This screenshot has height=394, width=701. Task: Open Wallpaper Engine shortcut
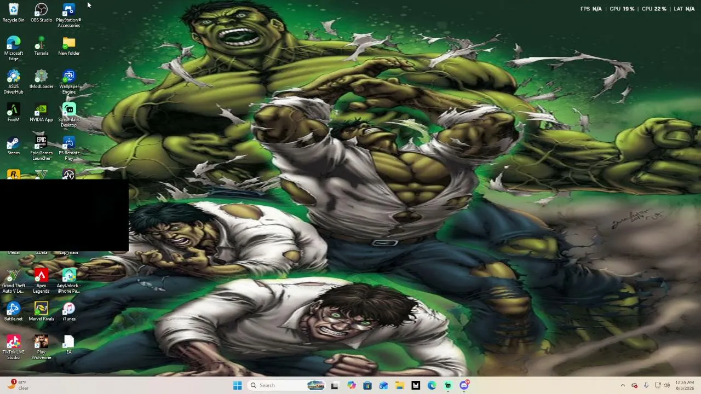click(x=69, y=82)
